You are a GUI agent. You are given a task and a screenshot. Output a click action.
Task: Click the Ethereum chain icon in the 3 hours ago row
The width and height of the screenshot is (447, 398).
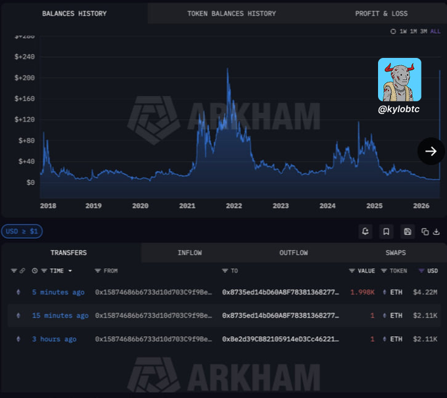coord(18,339)
